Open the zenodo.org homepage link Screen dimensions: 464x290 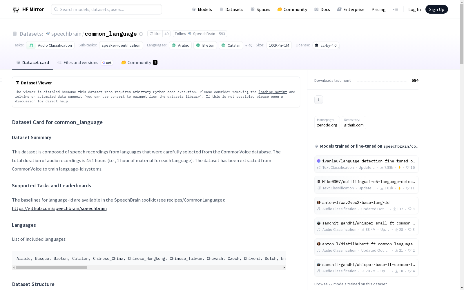click(327, 123)
